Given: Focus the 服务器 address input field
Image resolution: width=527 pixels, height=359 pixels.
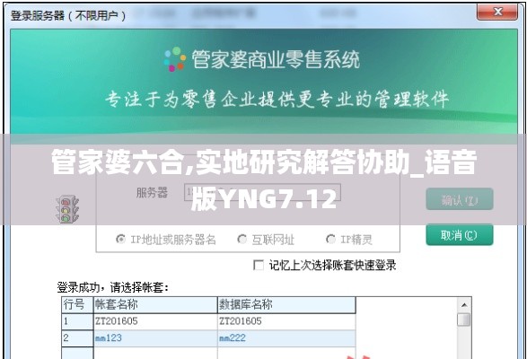Looking at the screenshot, I should (x=262, y=193).
